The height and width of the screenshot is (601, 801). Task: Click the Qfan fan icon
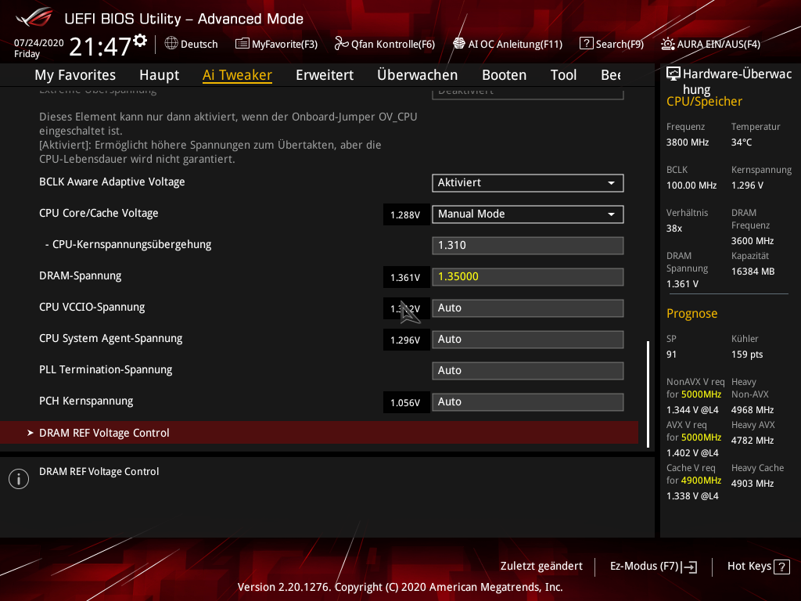point(341,44)
